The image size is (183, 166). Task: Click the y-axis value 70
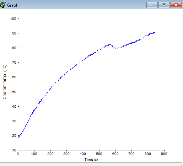coord(14,63)
